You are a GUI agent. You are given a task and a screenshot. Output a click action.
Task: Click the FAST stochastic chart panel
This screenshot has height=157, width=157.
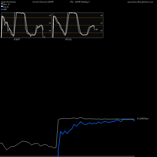(26, 25)
